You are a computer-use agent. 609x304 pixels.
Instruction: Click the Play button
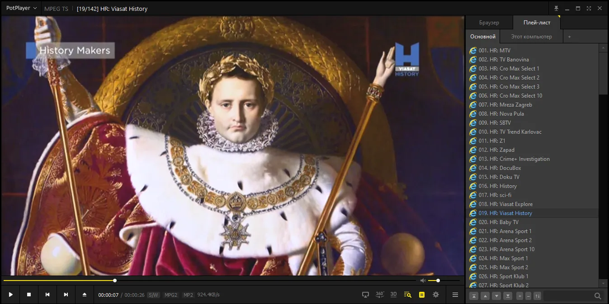10,295
